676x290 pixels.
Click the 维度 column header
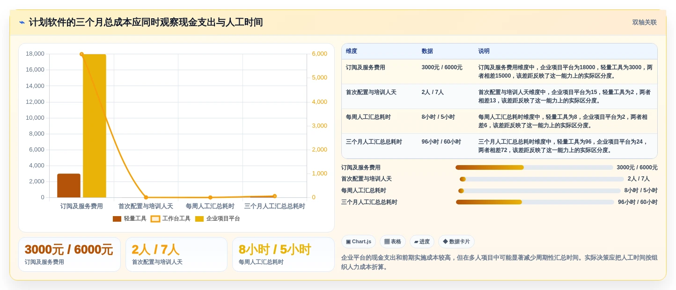coord(352,51)
